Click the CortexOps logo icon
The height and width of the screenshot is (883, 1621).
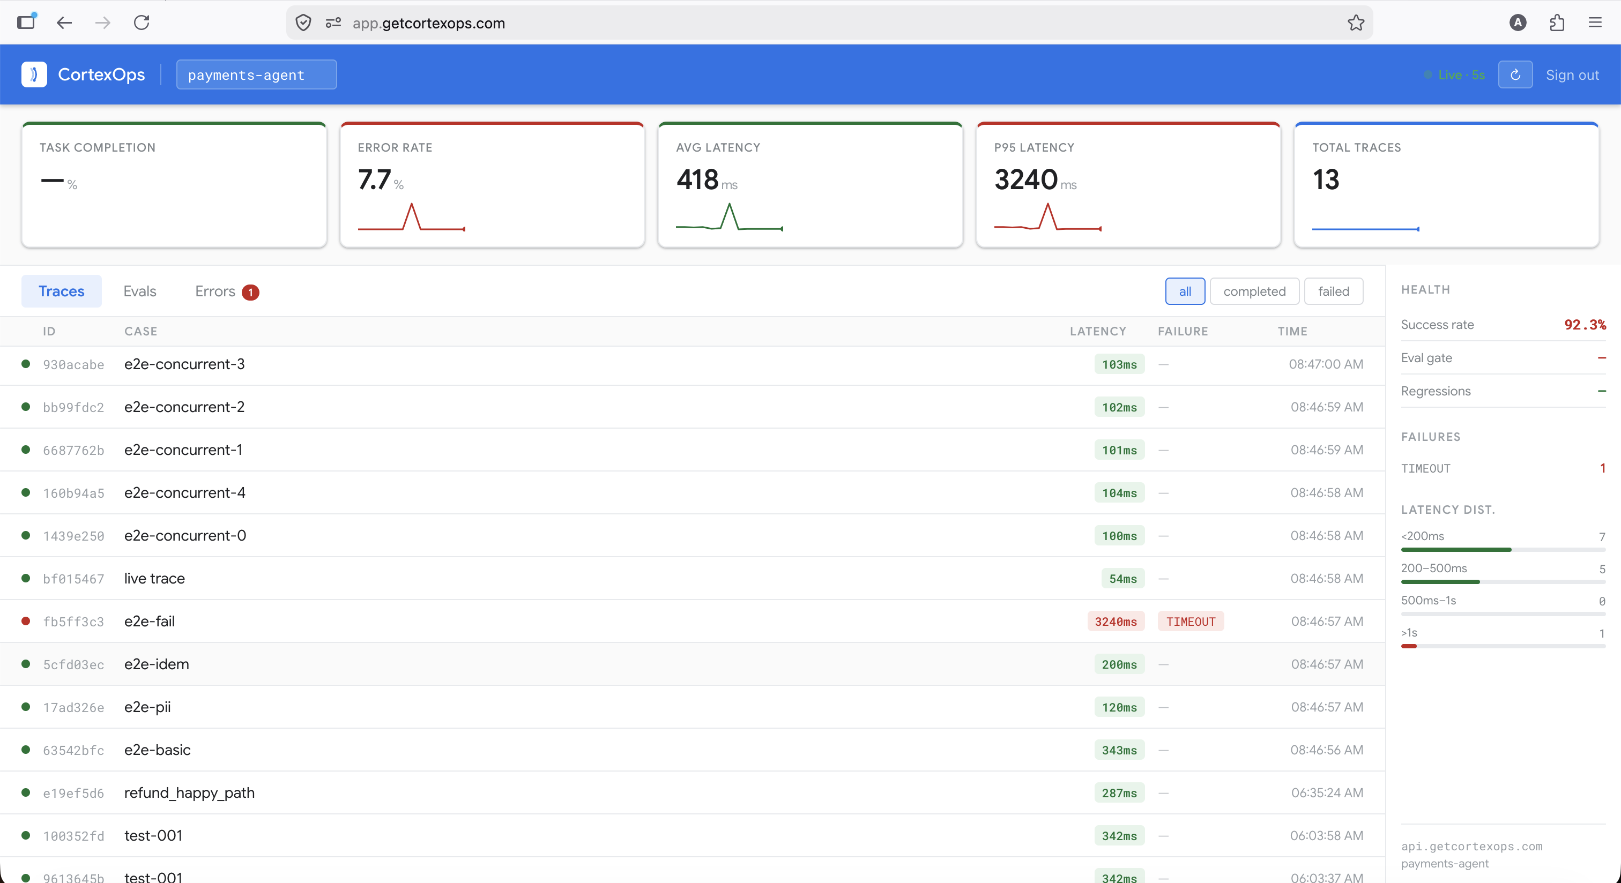coord(34,74)
